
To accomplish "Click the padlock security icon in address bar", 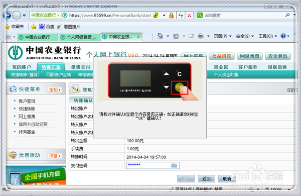I will click(171, 16).
